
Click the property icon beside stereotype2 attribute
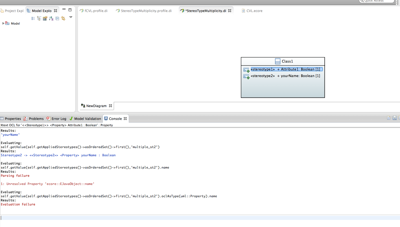(246, 76)
